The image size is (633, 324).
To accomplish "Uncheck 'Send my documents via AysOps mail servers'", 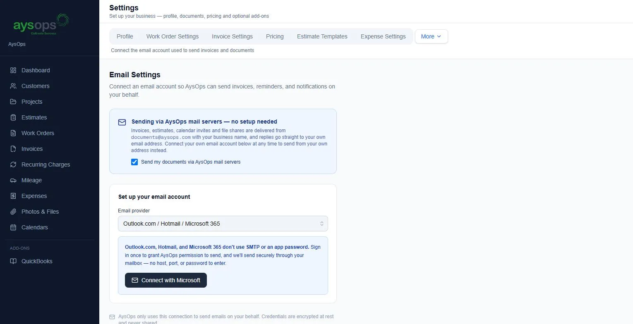I will pos(134,162).
